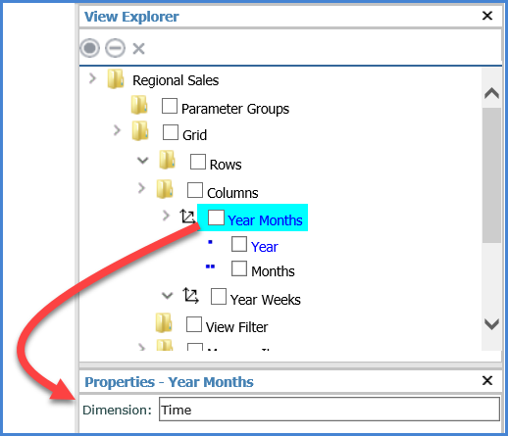The height and width of the screenshot is (436, 508).
Task: Click the Year Months axis icon
Action: tap(187, 217)
